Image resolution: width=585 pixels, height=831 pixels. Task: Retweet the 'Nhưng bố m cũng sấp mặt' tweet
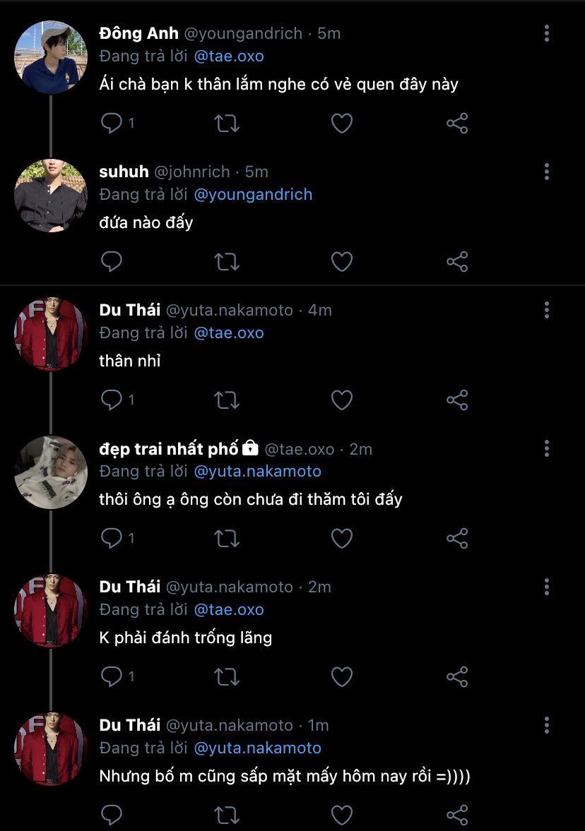[x=226, y=815]
